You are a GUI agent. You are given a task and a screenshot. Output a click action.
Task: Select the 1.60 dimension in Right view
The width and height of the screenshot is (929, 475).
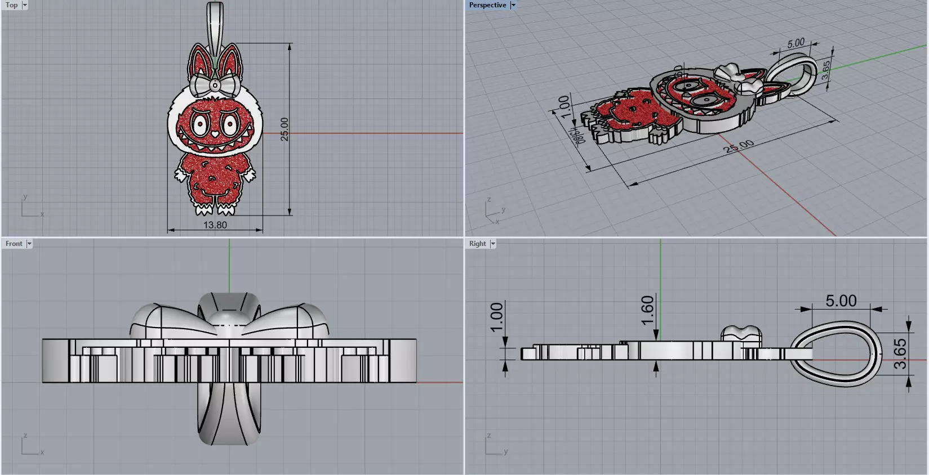(647, 311)
